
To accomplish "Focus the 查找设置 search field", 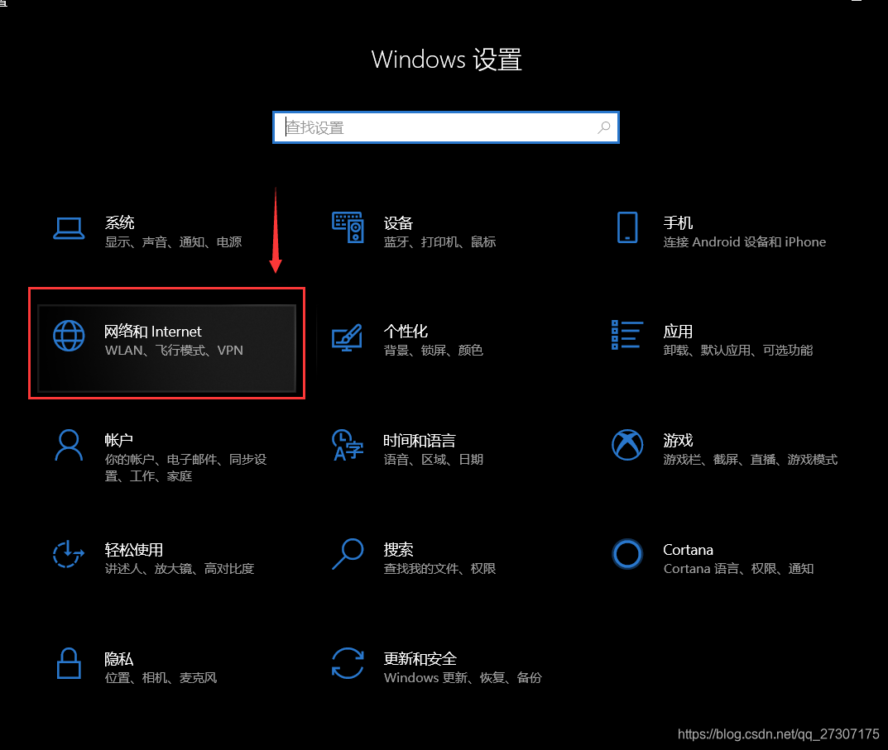I will (x=446, y=127).
